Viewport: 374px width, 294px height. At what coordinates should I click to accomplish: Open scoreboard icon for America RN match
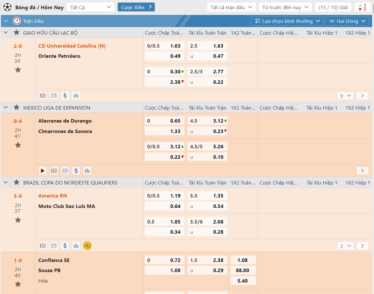pyautogui.click(x=54, y=246)
